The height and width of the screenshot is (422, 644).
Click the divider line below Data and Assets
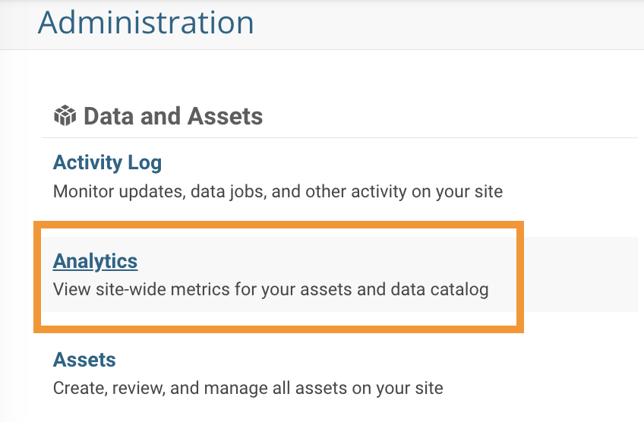339,137
